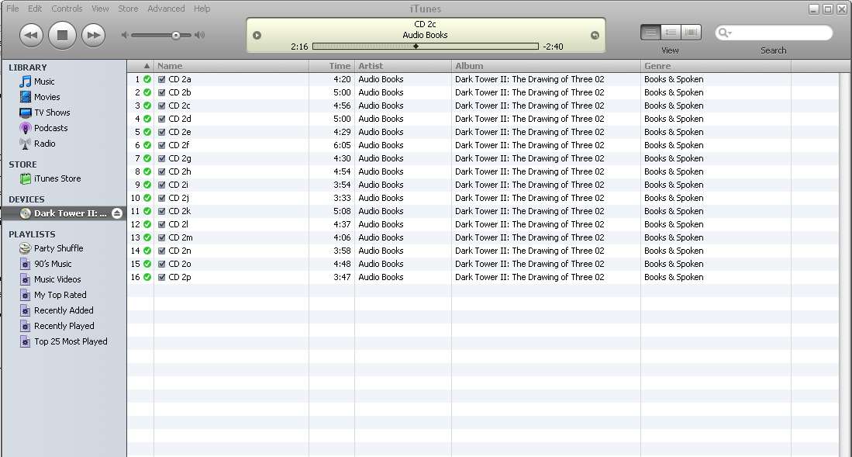Sort tracks by Time column header
The width and height of the screenshot is (852, 457).
point(332,66)
